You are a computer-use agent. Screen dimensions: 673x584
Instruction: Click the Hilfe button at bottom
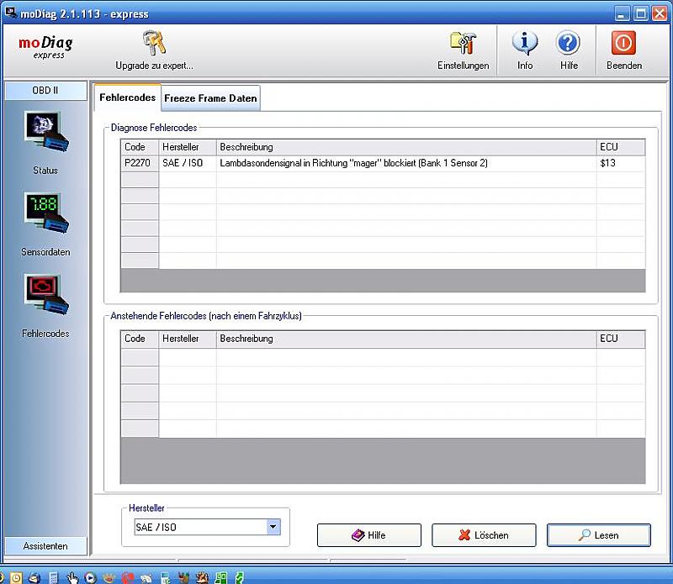tap(368, 535)
